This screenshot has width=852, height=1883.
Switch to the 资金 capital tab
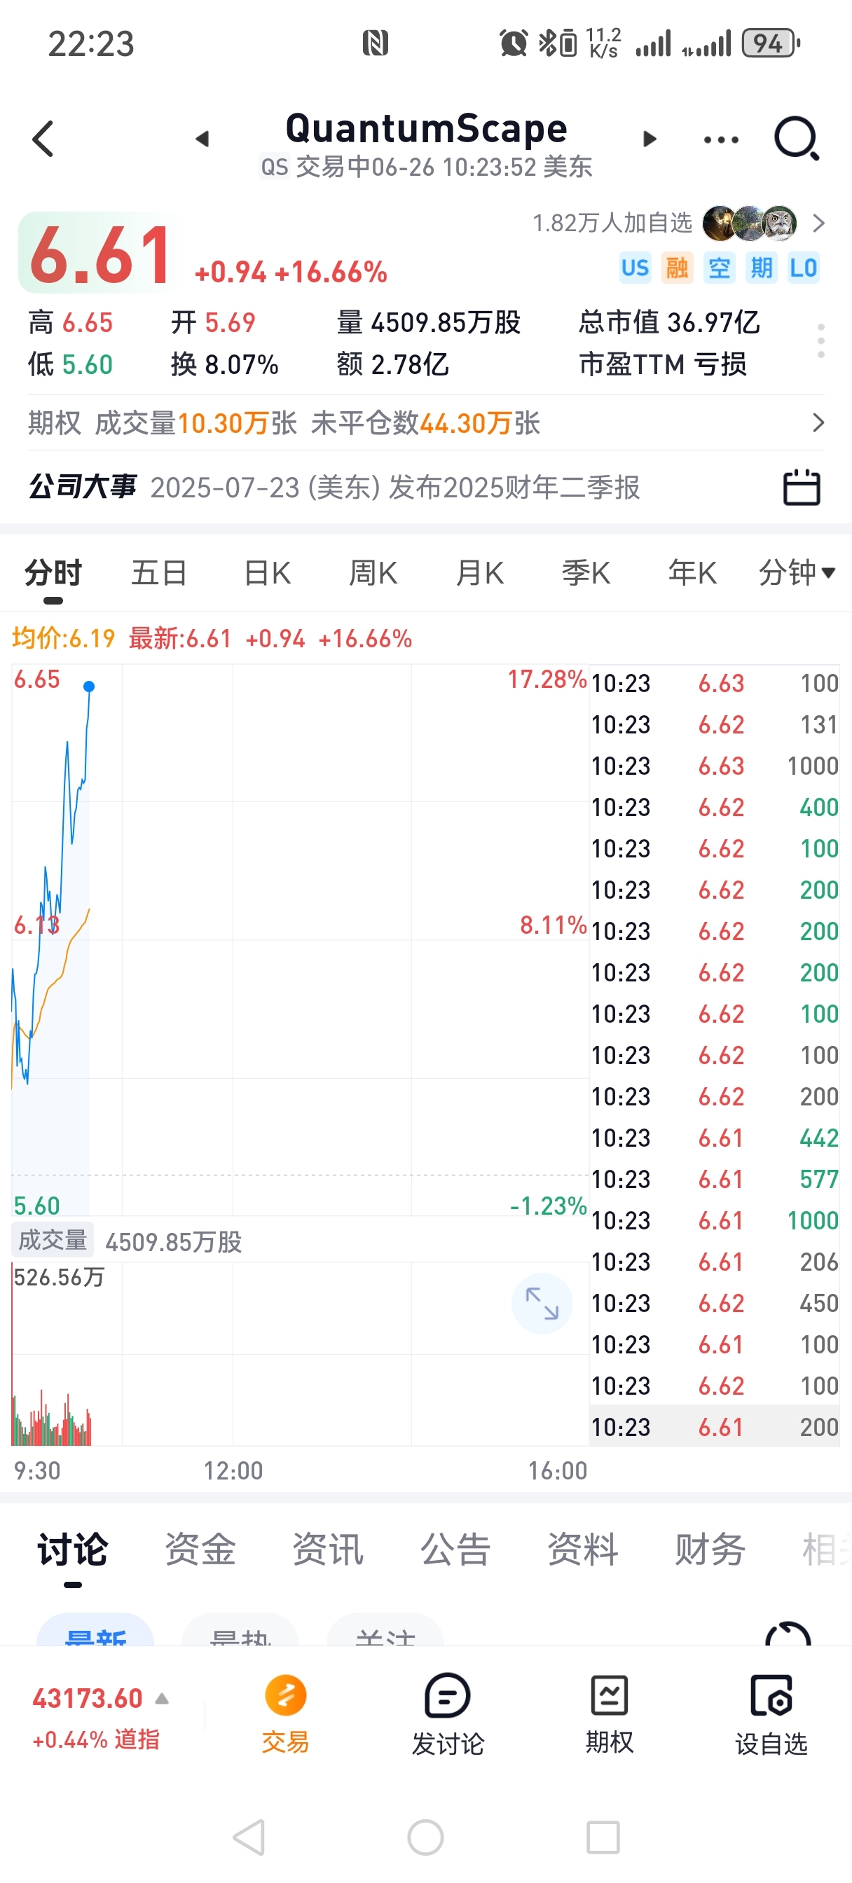click(200, 1549)
